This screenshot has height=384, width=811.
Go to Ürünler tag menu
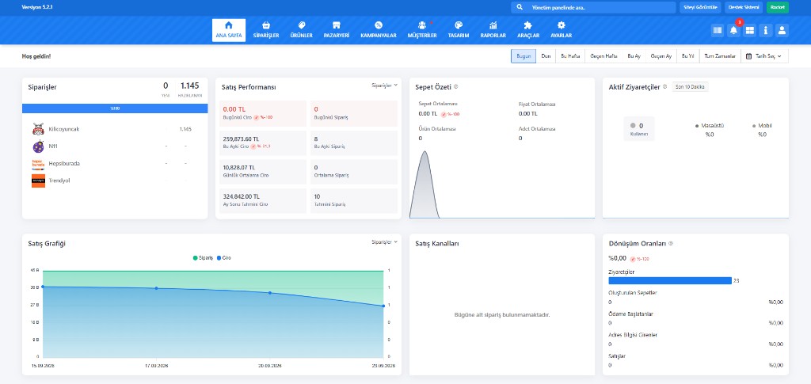pyautogui.click(x=301, y=30)
